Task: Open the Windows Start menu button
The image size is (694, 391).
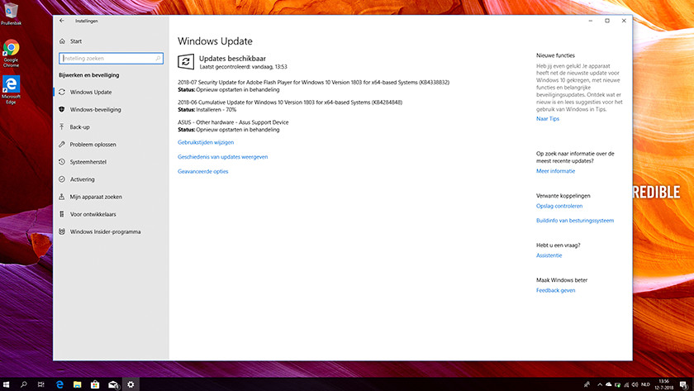Action: (7, 384)
